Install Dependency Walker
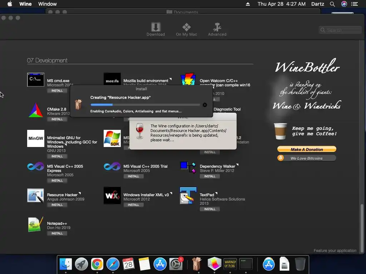This screenshot has width=366, height=274. point(209,176)
